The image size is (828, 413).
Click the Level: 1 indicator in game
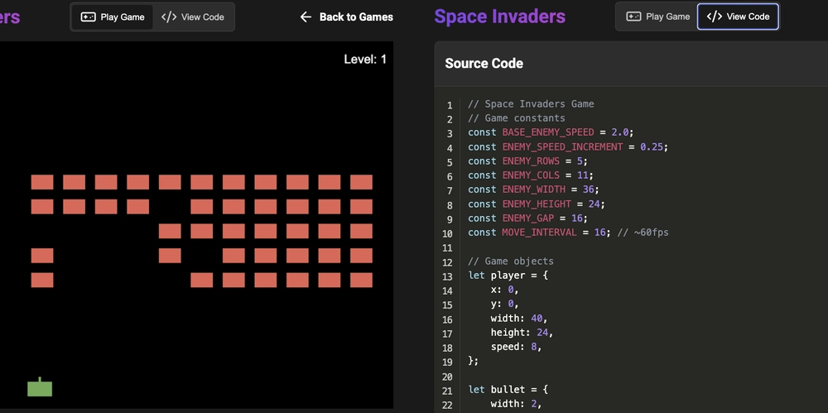(365, 59)
